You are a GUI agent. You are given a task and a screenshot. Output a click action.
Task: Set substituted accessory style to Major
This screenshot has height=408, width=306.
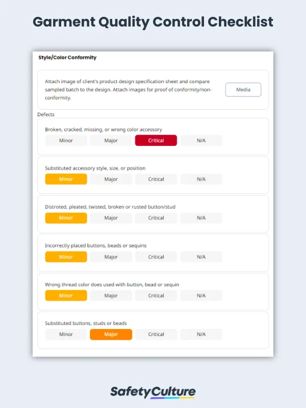[111, 179]
